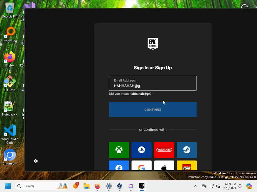
Task: Select Git Bash desktop shortcut
Action: [10, 83]
